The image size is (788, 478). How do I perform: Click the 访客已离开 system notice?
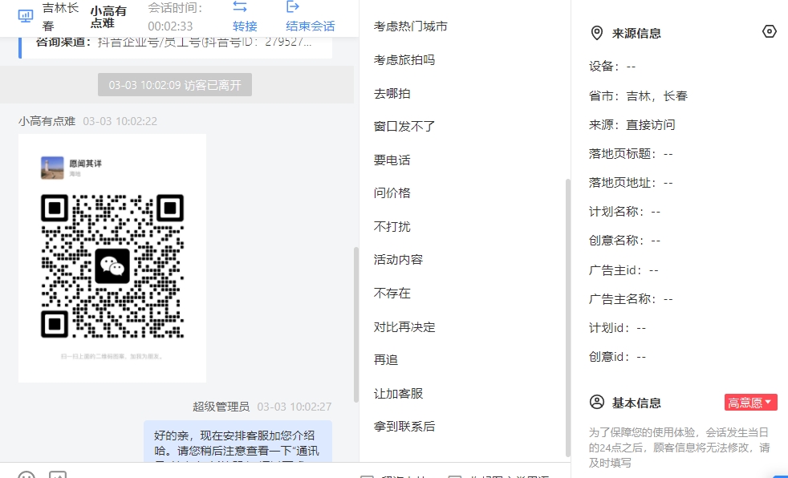(175, 85)
